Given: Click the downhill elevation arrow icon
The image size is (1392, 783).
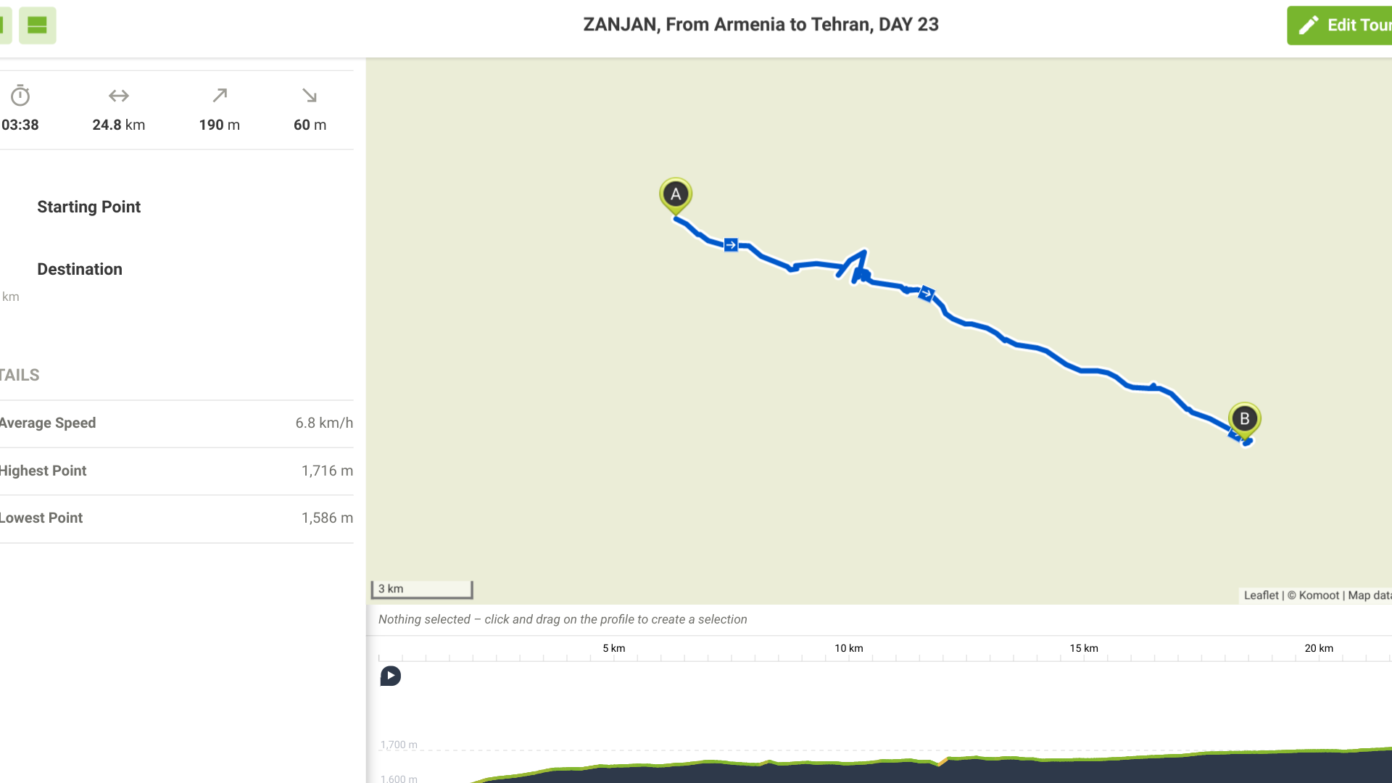Looking at the screenshot, I should click(310, 96).
